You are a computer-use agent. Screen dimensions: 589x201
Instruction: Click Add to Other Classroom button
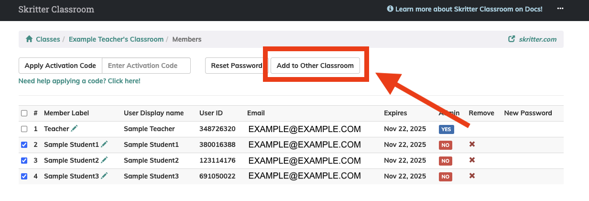tap(315, 66)
